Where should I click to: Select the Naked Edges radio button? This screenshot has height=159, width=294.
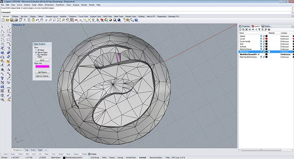coord(36,53)
